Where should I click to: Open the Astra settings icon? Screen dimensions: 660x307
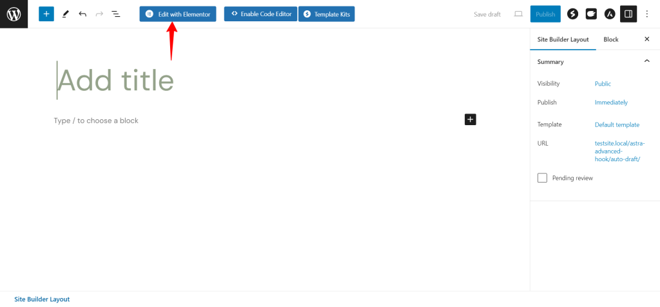pos(610,14)
